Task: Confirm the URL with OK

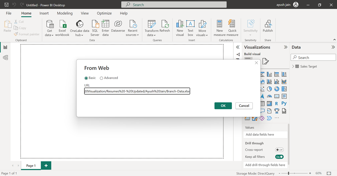Action: click(223, 106)
